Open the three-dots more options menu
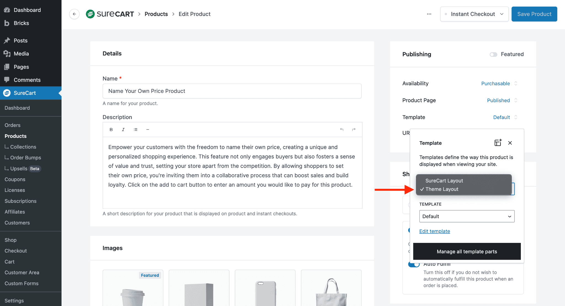This screenshot has height=306, width=565. tap(429, 14)
